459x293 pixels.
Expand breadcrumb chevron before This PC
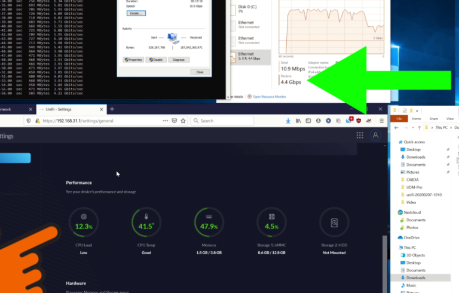coord(432,128)
